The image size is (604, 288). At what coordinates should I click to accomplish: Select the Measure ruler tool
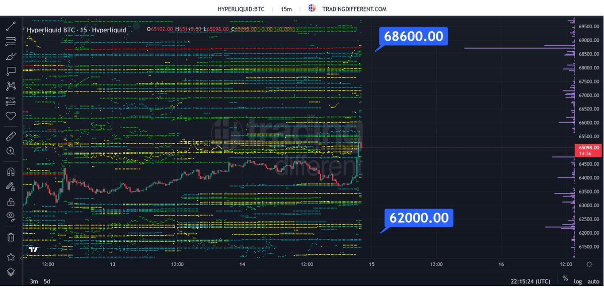11,136
